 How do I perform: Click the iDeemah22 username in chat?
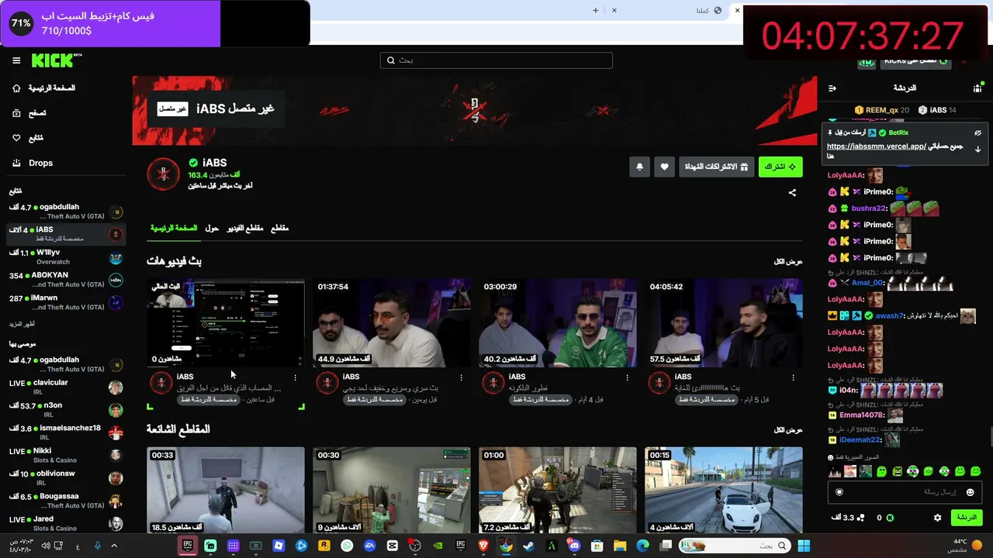pyautogui.click(x=860, y=440)
